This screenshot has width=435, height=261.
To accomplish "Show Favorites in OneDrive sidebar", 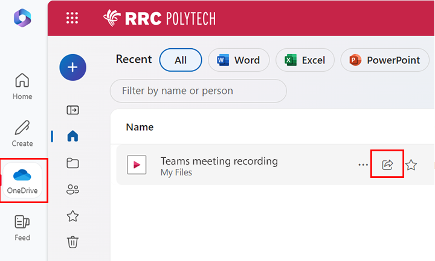I will point(72,216).
